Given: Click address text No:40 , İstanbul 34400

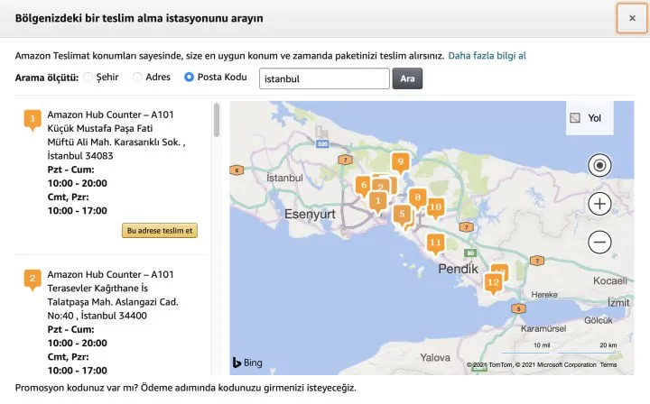Looking at the screenshot, I should [97, 316].
